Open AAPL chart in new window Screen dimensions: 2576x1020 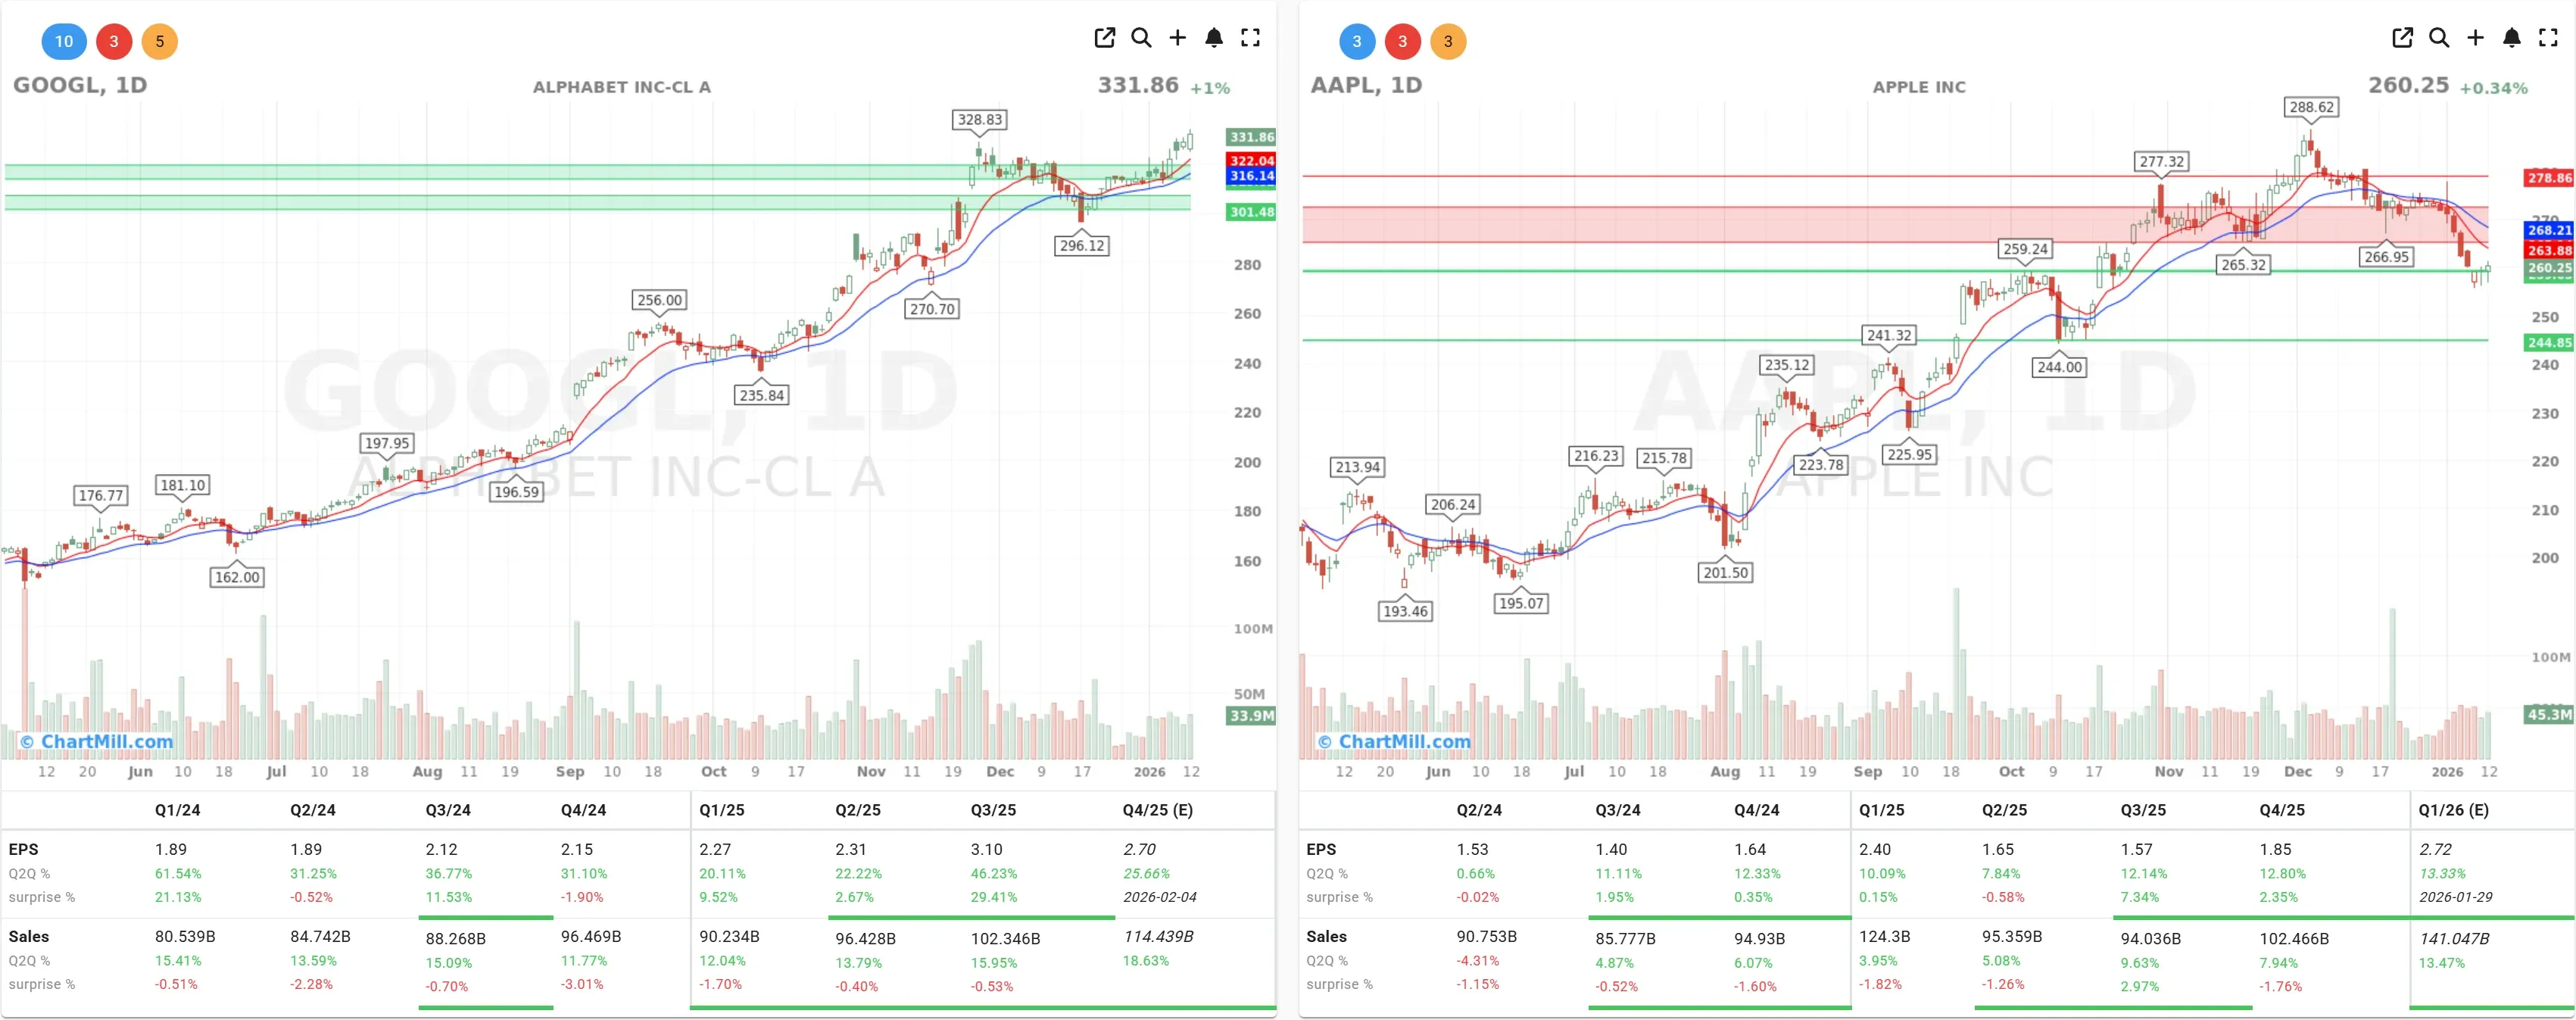click(x=2402, y=38)
